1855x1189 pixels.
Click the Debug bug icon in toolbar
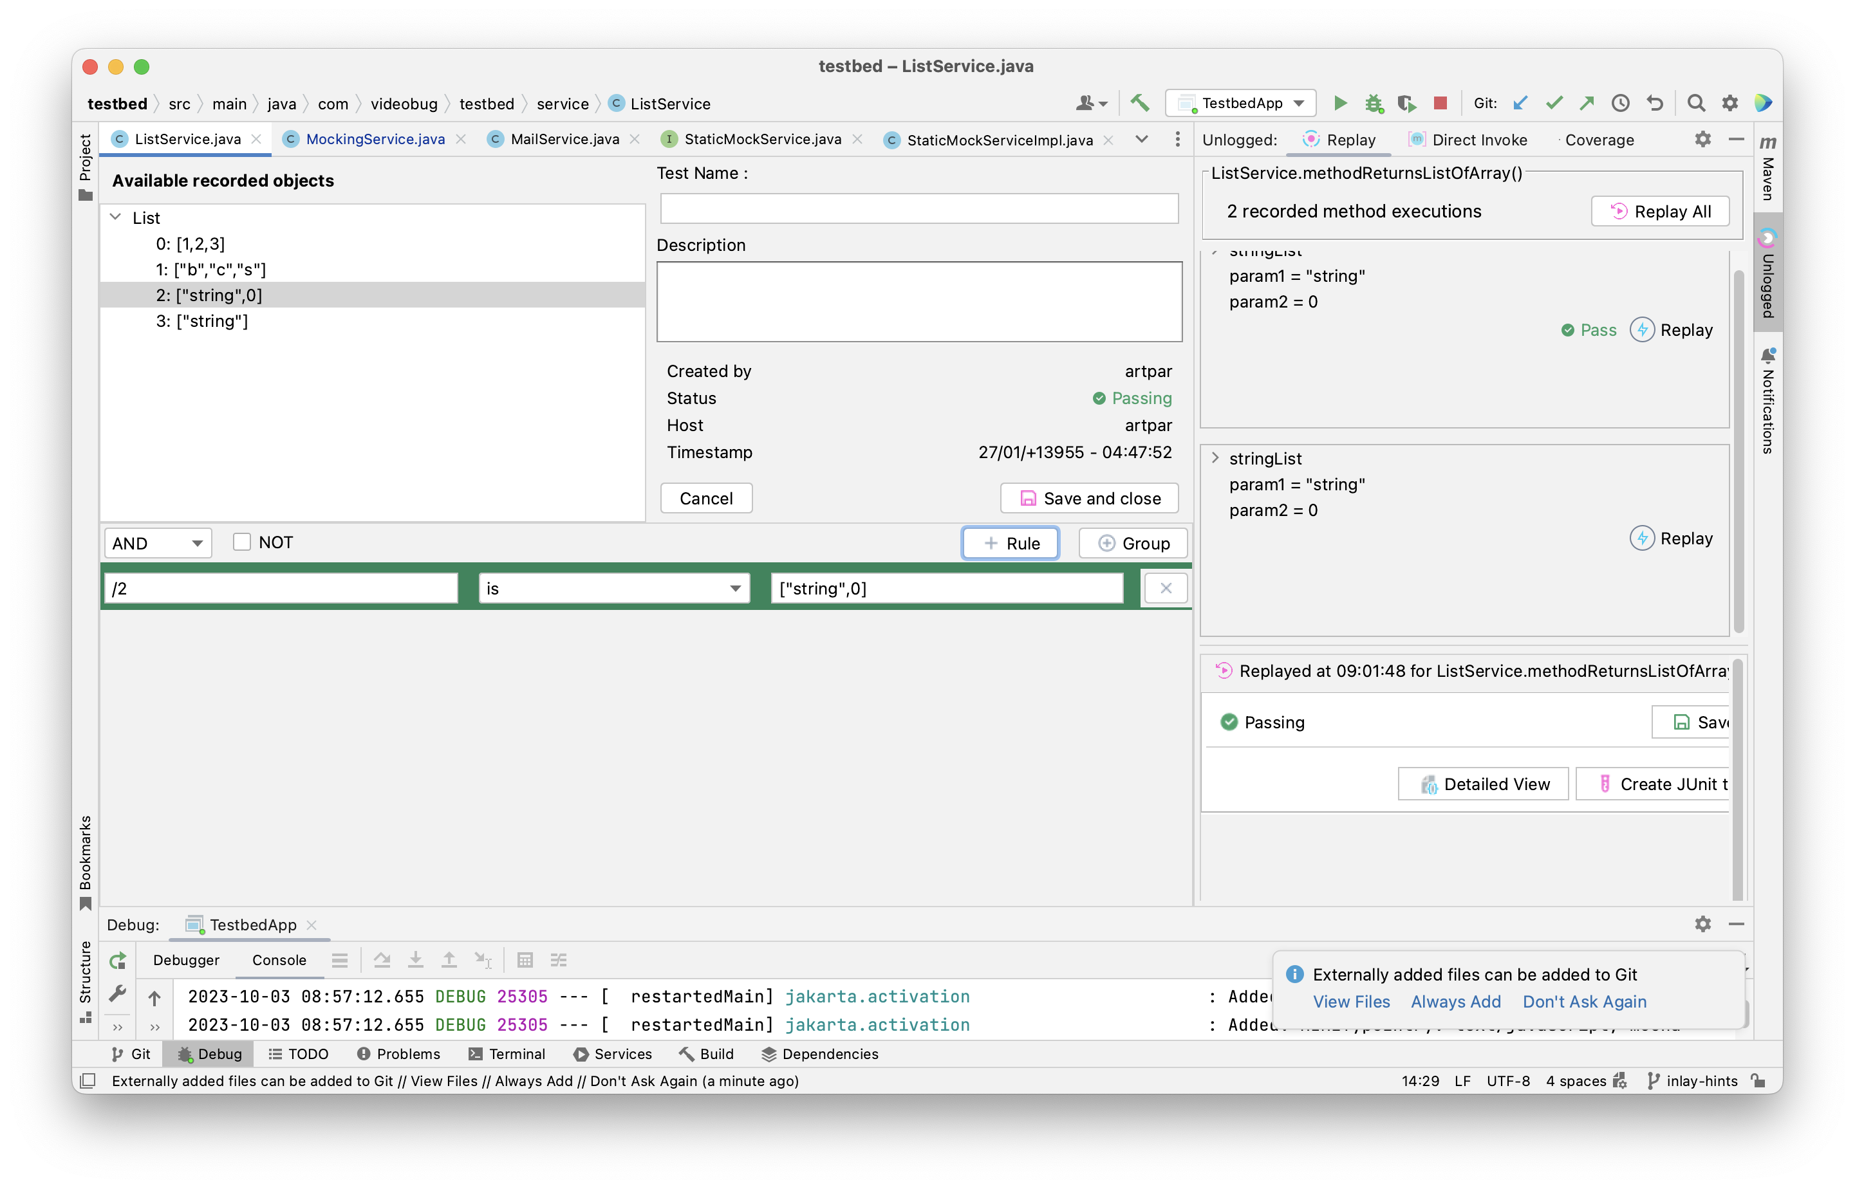click(1373, 103)
